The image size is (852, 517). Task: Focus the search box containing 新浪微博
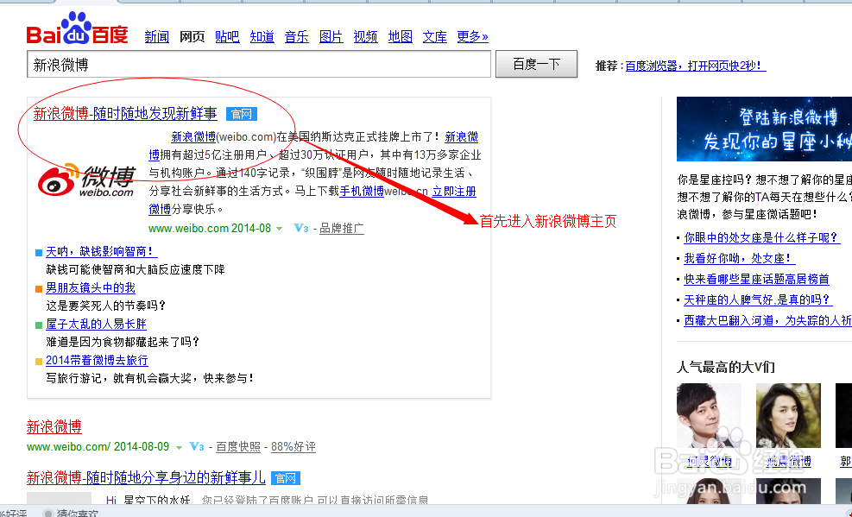coord(259,65)
